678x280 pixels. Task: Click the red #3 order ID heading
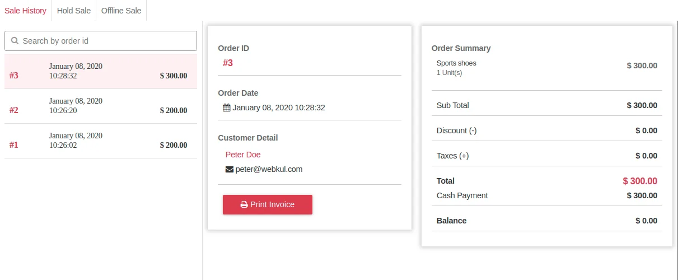pos(228,63)
